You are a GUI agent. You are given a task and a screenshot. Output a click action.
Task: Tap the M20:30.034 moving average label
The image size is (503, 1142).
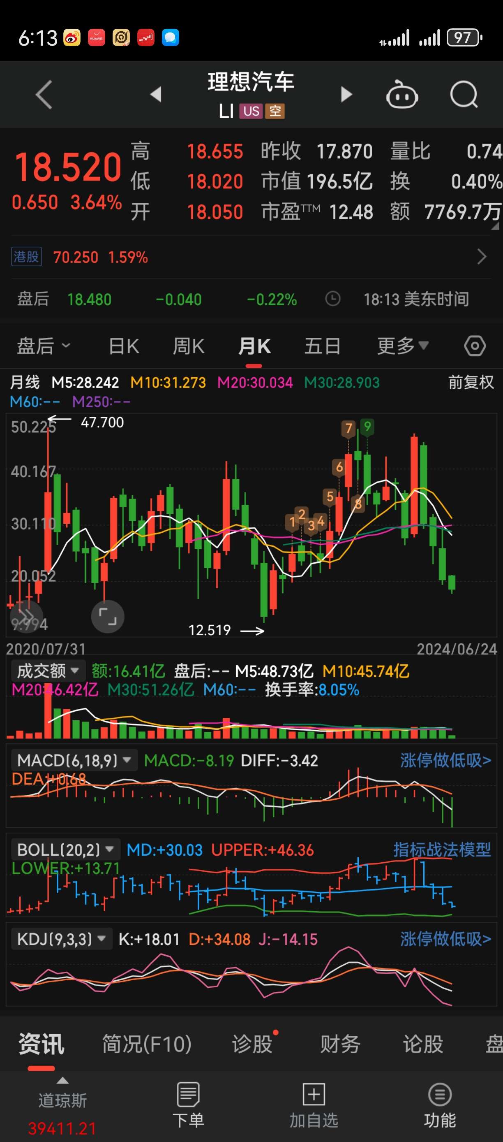pyautogui.click(x=255, y=382)
